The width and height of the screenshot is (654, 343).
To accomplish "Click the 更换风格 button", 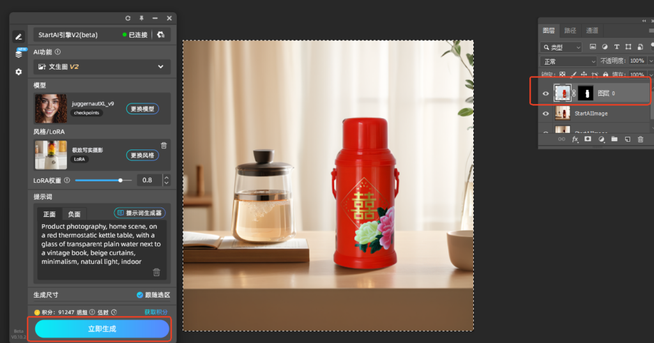I will pos(142,155).
